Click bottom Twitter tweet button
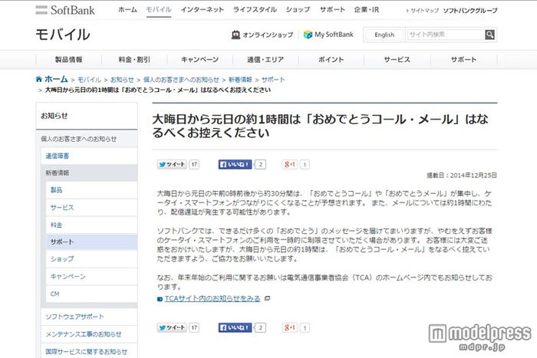The width and height of the screenshot is (537, 358). pos(172,328)
